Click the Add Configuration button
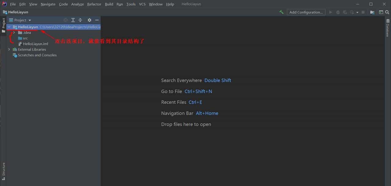 tap(306, 12)
